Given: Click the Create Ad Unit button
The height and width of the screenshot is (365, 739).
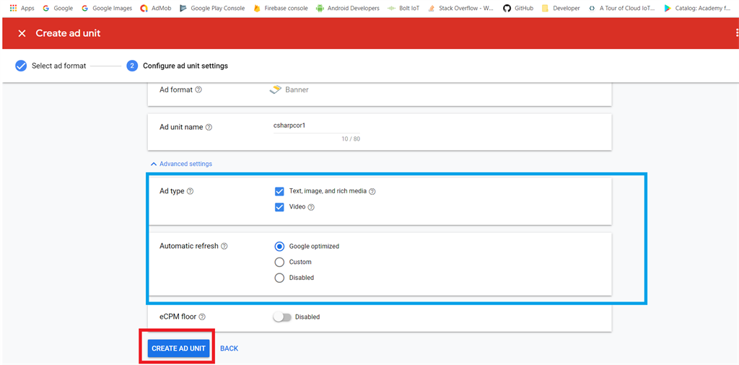Looking at the screenshot, I should pos(179,348).
